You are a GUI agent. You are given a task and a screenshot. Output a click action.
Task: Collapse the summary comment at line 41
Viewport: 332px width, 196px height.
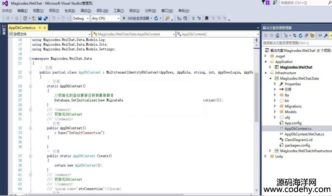30,175
